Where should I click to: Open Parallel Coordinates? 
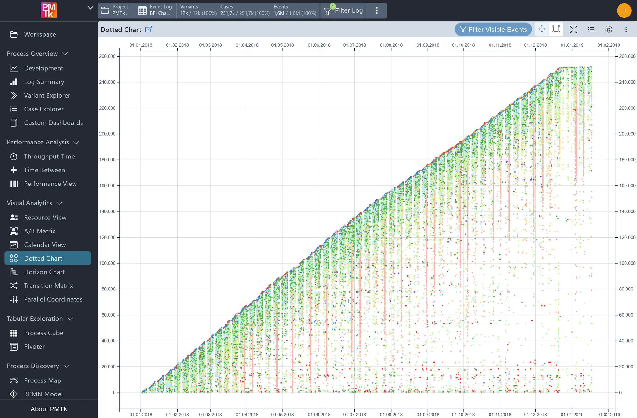[x=48, y=299]
